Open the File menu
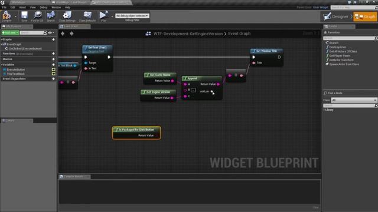This screenshot has width=378, height=212. point(4,8)
